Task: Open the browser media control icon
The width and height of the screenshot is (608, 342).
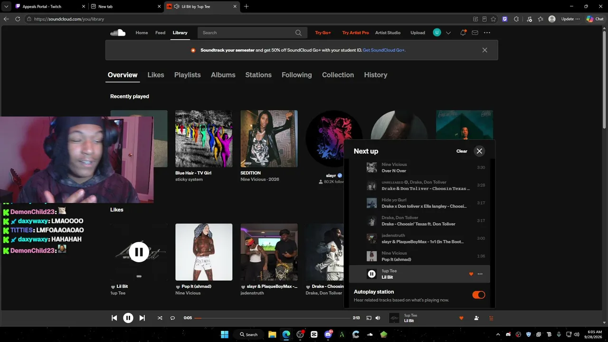Action: click(529, 19)
